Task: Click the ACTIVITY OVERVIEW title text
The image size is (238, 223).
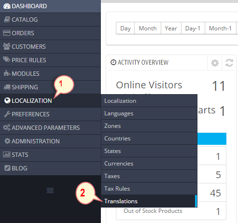Action: [143, 62]
